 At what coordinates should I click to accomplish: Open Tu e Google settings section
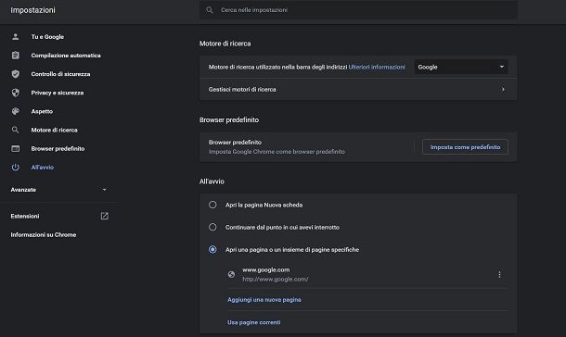click(x=47, y=37)
